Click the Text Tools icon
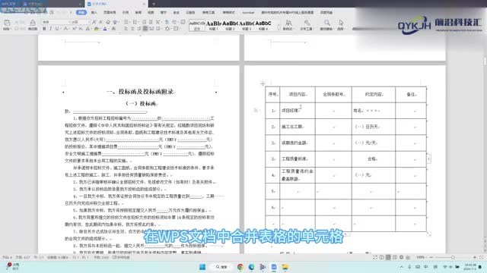The width and height of the screenshot is (487, 273). [307, 25]
